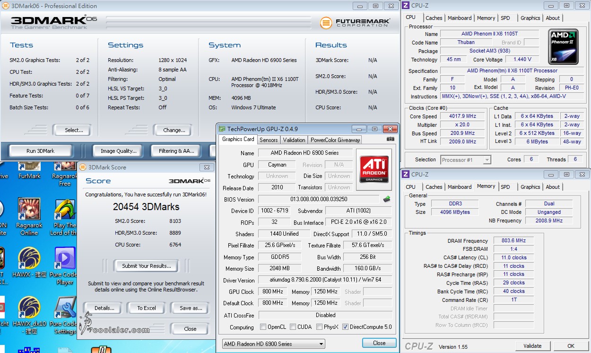Image resolution: width=591 pixels, height=353 pixels.
Task: Click Submit Your Results... button
Action: 146,266
